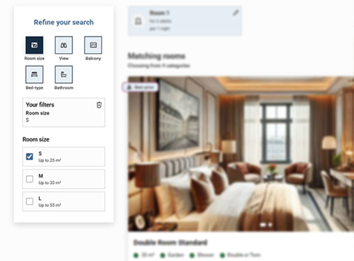This screenshot has height=261, width=354.
Task: Click the Refine your search heading
Action: coord(64,23)
